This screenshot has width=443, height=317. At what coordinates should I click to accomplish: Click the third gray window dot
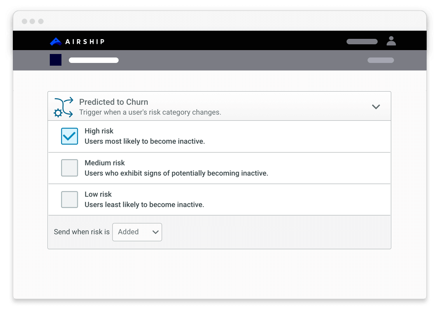(41, 21)
